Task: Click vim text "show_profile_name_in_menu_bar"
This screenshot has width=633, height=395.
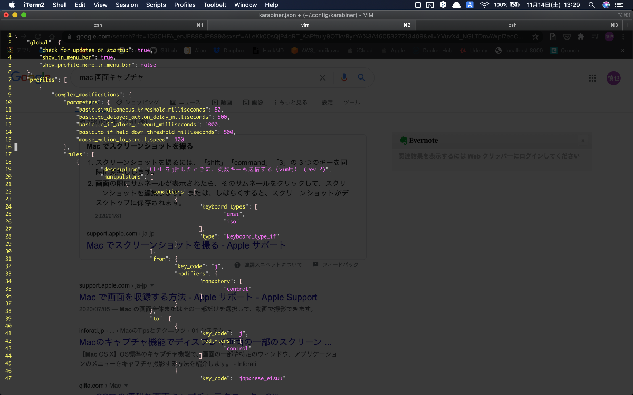Action: (87, 65)
